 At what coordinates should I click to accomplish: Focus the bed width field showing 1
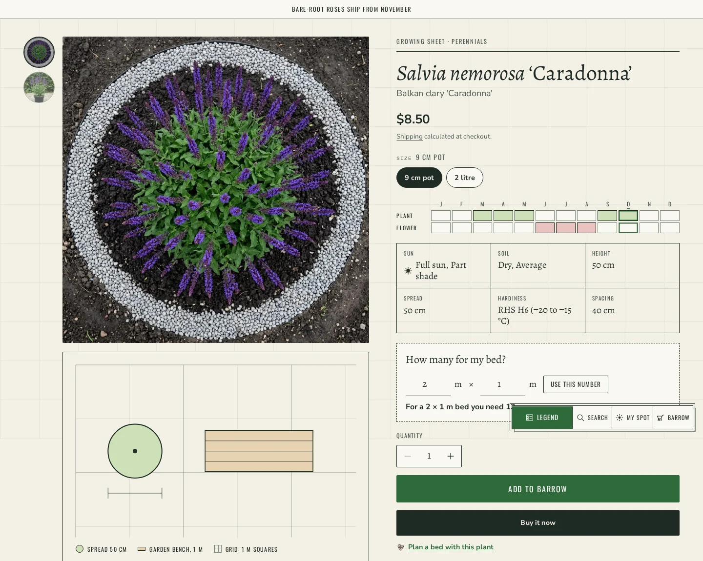pos(503,384)
